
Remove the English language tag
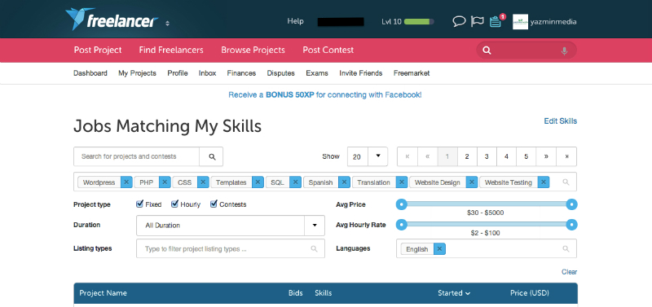(x=439, y=249)
